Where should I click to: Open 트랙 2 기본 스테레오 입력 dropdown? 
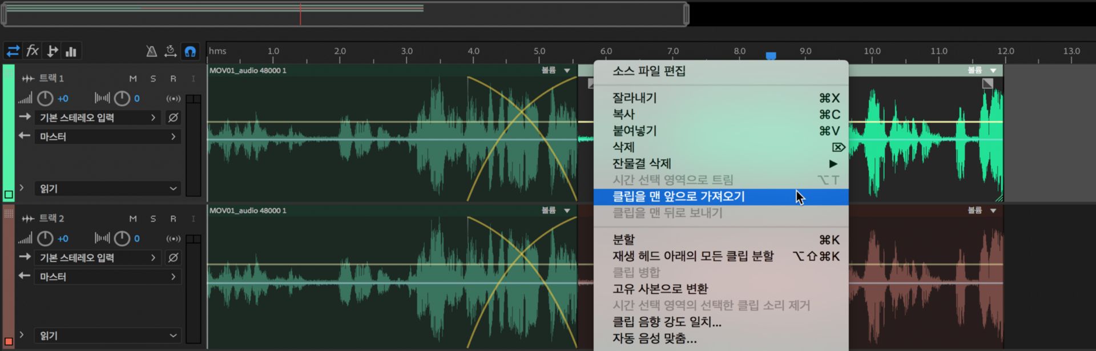click(x=98, y=257)
